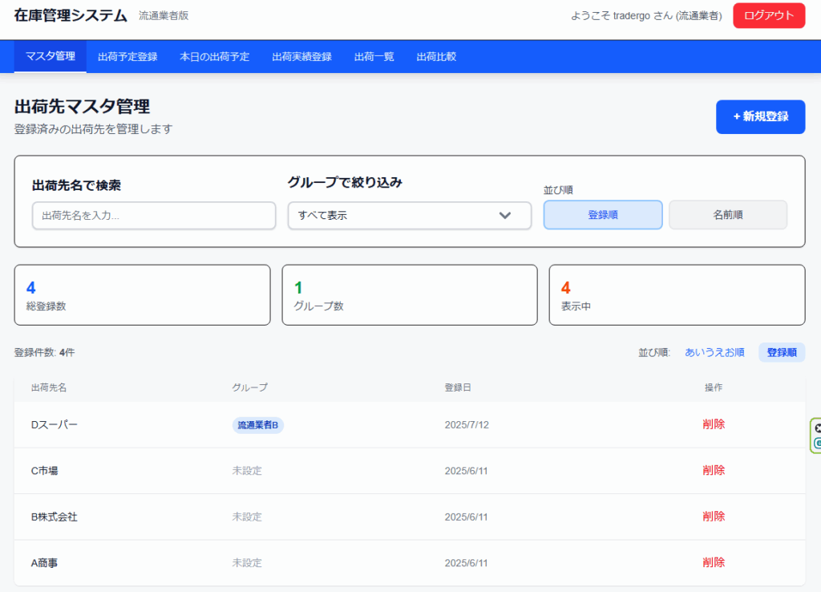Navigate to 出荷比較 tab

pos(436,57)
